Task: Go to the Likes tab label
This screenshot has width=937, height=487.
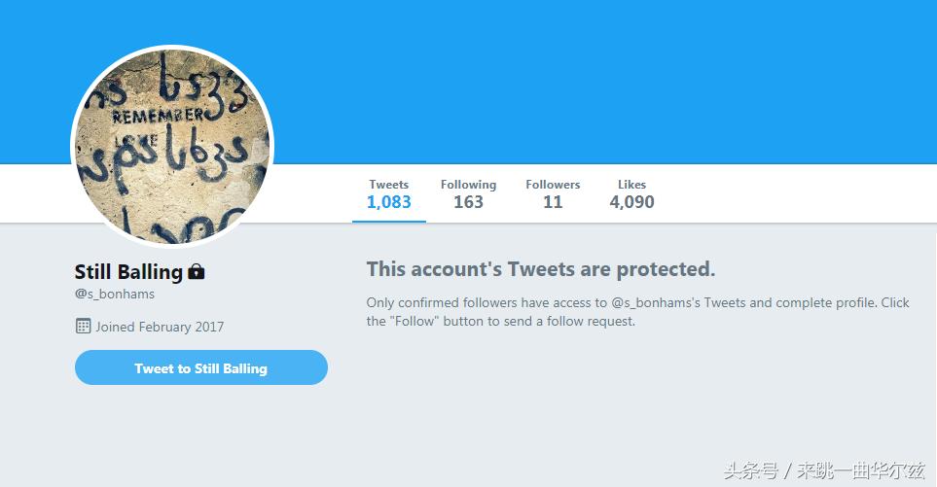Action: 631,185
